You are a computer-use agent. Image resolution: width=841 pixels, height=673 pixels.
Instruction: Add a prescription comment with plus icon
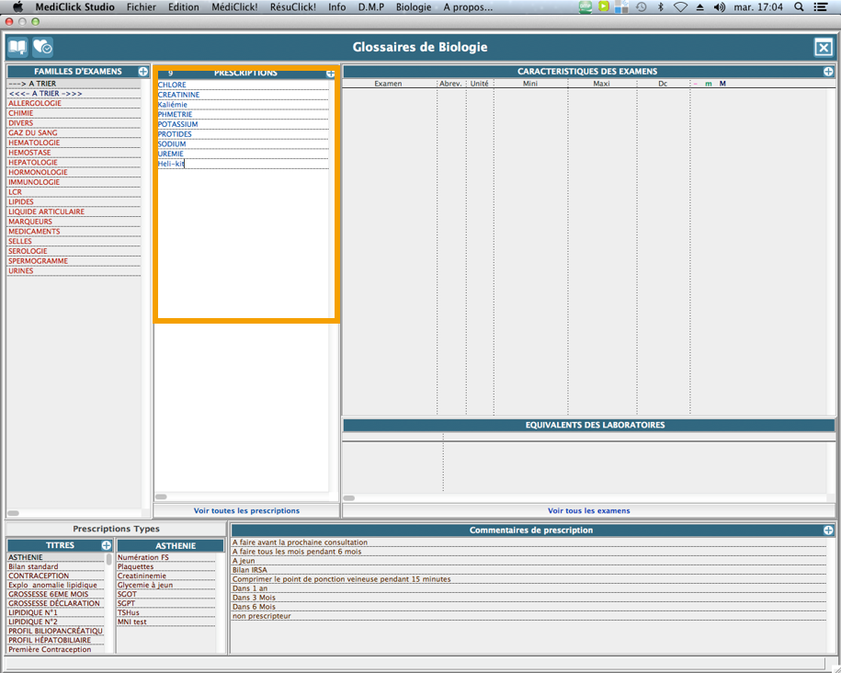828,530
